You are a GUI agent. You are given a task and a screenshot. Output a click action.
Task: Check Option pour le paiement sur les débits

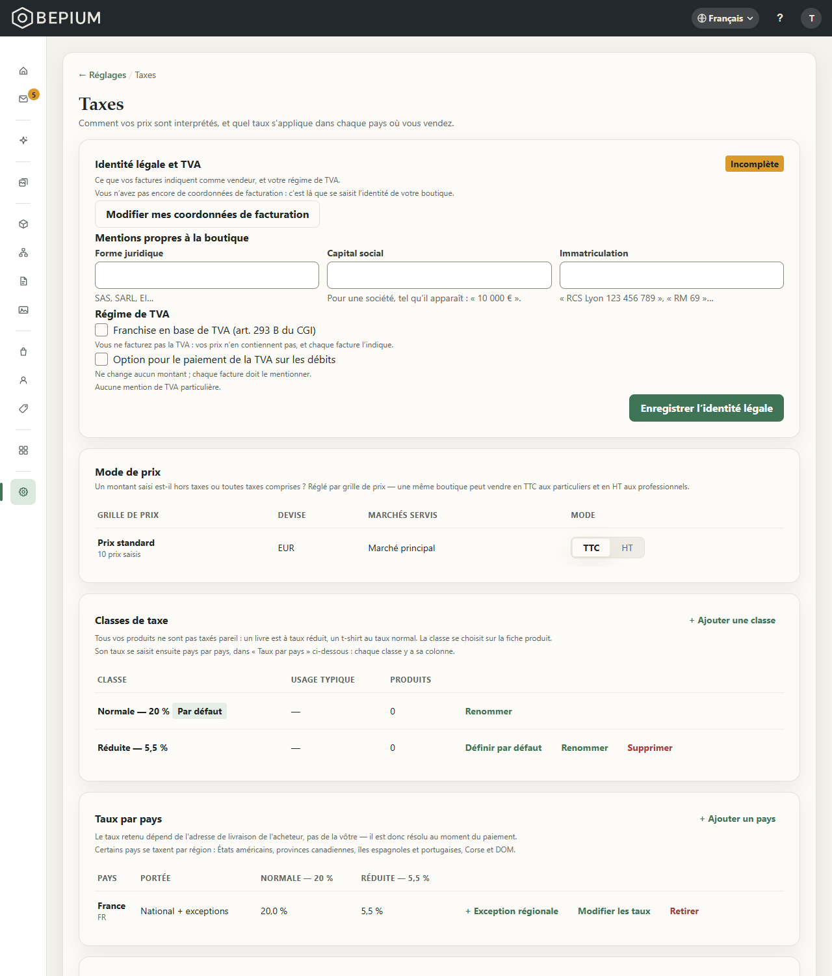pyautogui.click(x=101, y=359)
